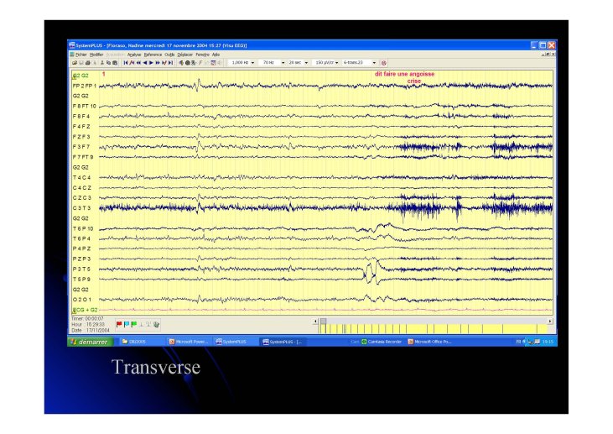Open the Aide menu

216,55
